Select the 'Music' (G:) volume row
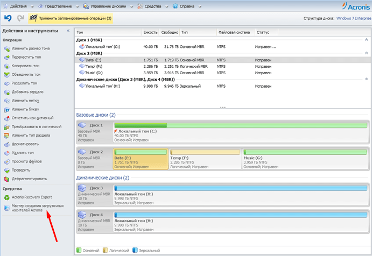The height and width of the screenshot is (256, 372). tap(222, 73)
